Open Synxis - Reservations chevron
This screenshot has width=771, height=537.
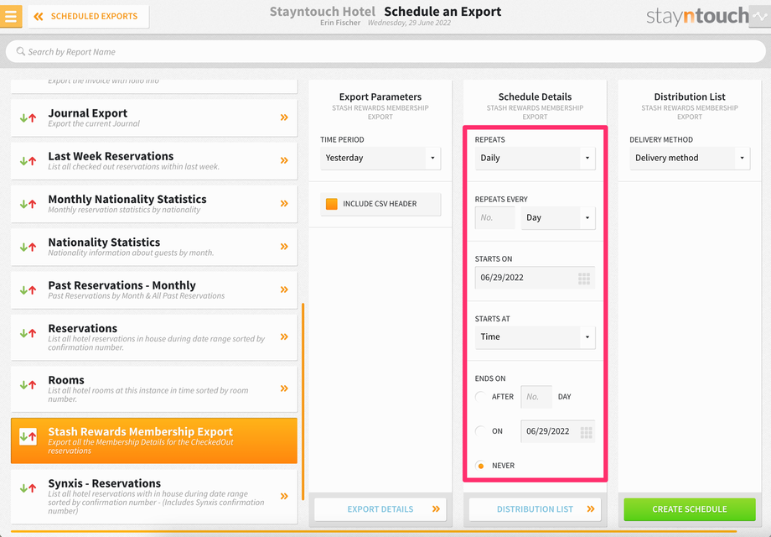284,496
